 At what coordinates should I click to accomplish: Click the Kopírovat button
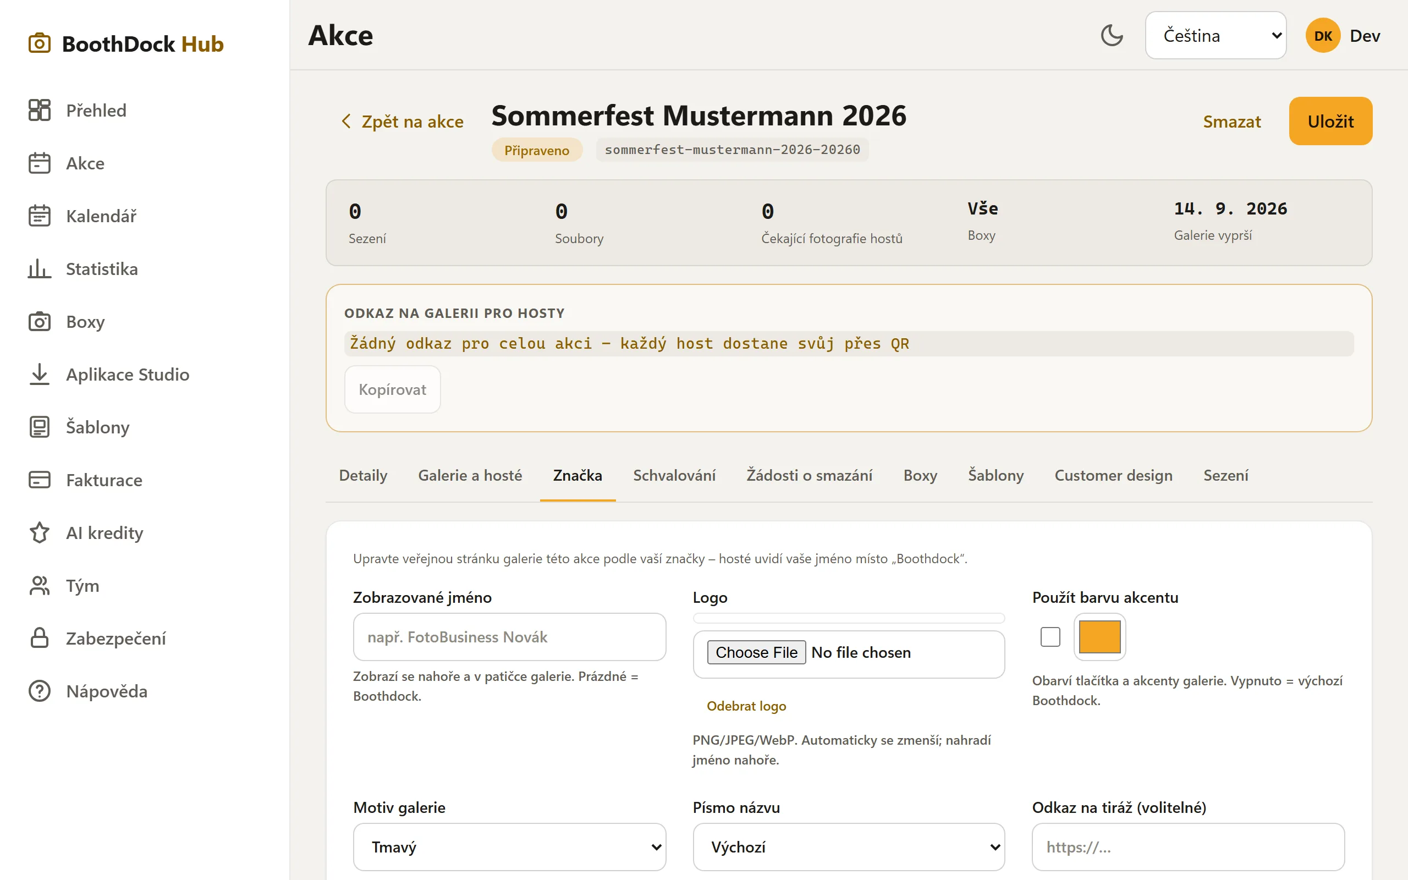(x=393, y=389)
